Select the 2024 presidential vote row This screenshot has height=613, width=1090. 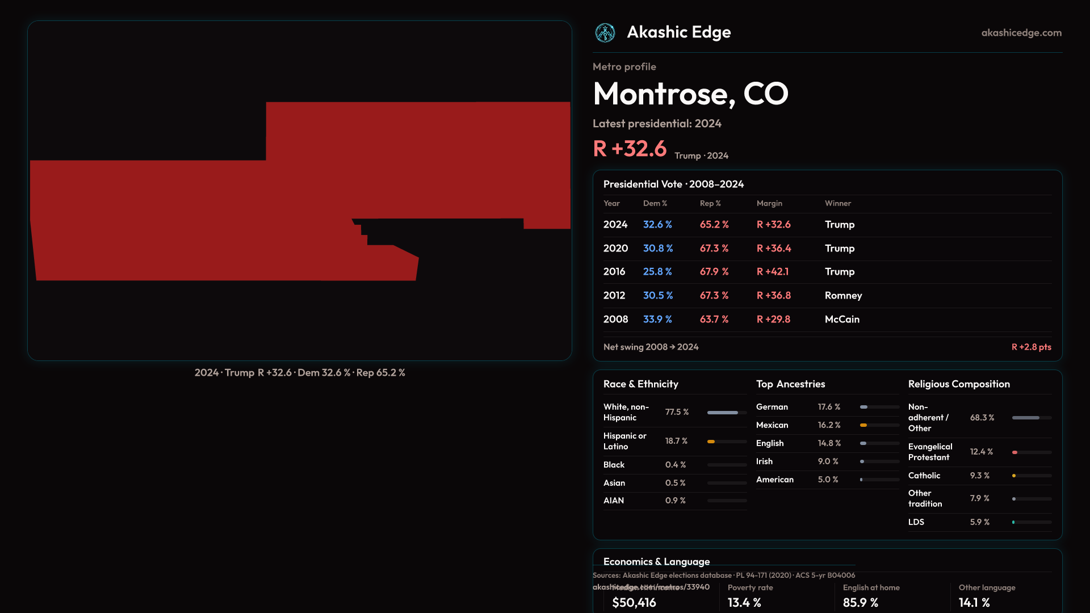point(827,225)
